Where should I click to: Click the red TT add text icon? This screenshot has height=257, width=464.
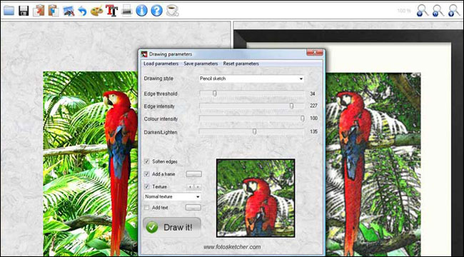click(111, 11)
